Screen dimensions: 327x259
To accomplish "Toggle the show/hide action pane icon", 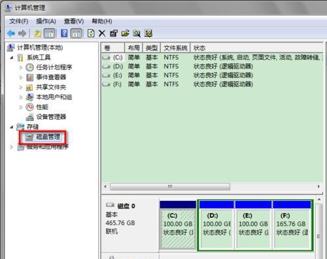I will tap(76, 33).
